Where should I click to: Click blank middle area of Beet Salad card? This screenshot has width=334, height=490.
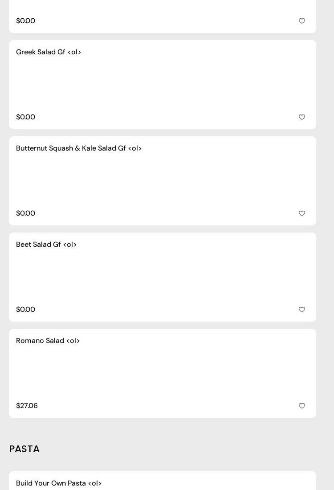tap(163, 277)
